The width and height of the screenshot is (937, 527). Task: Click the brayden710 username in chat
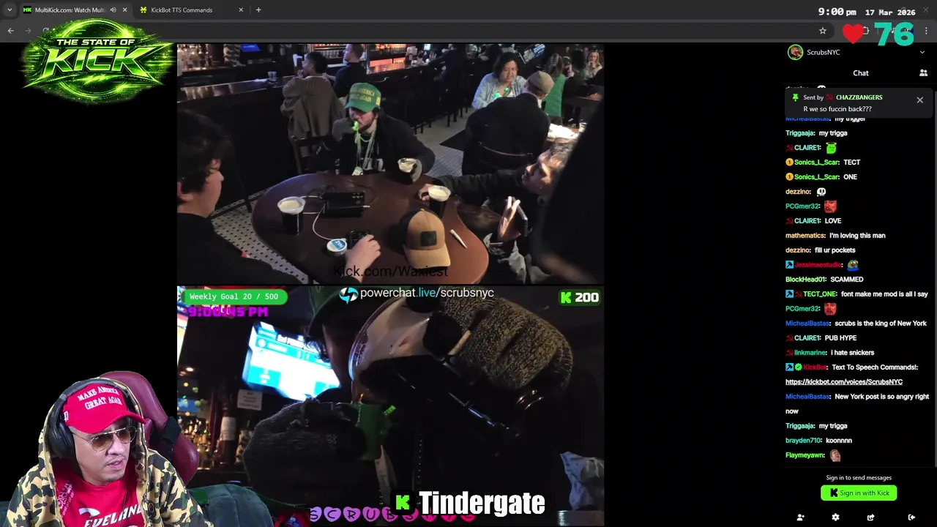(x=803, y=441)
